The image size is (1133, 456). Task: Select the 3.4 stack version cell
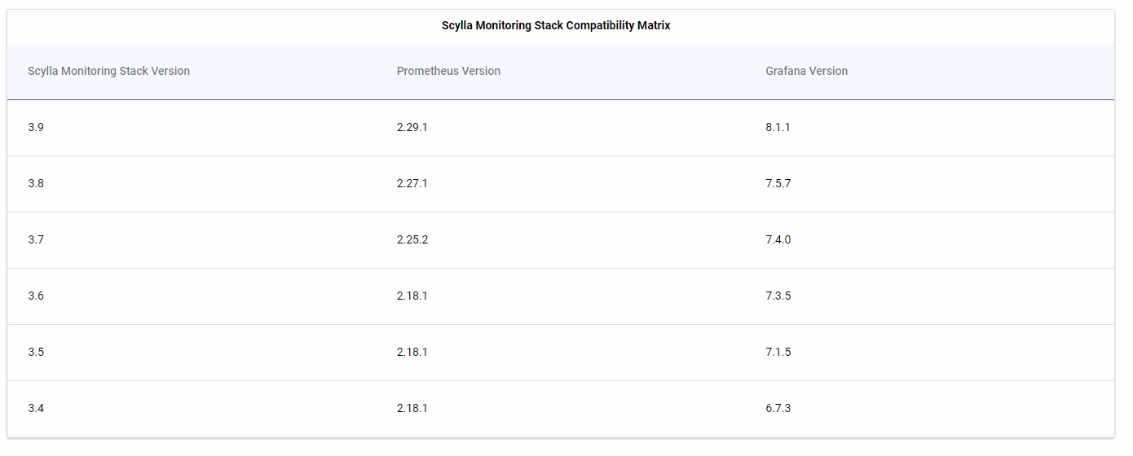(x=36, y=408)
